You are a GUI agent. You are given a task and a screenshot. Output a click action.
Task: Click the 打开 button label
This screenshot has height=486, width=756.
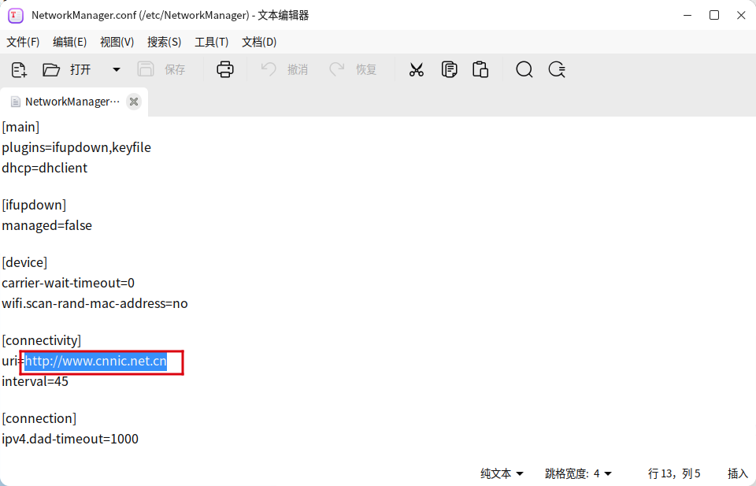point(80,69)
